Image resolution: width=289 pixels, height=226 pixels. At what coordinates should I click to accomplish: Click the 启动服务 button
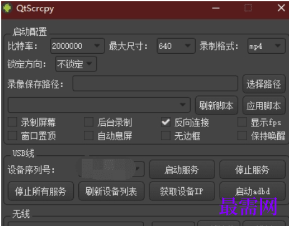(x=182, y=170)
